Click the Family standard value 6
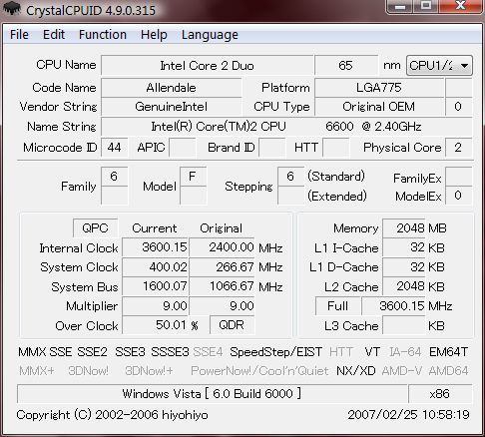 [x=114, y=177]
